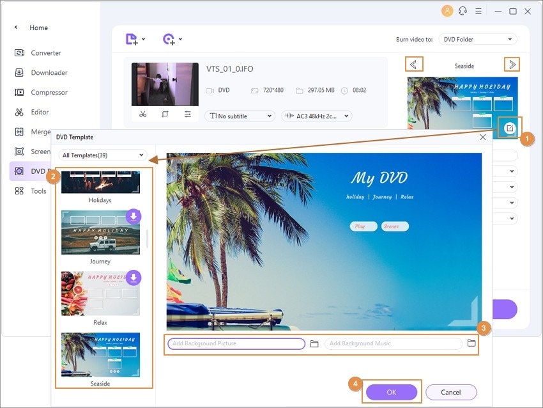Browse folder for background music
543x408 pixels.
(471, 343)
